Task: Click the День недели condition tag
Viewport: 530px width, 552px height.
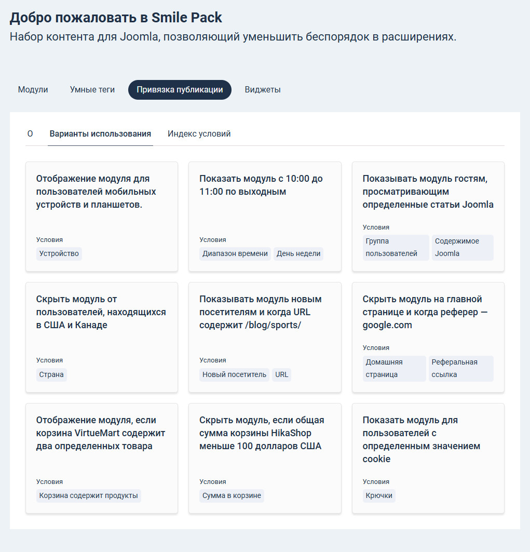Action: point(298,253)
